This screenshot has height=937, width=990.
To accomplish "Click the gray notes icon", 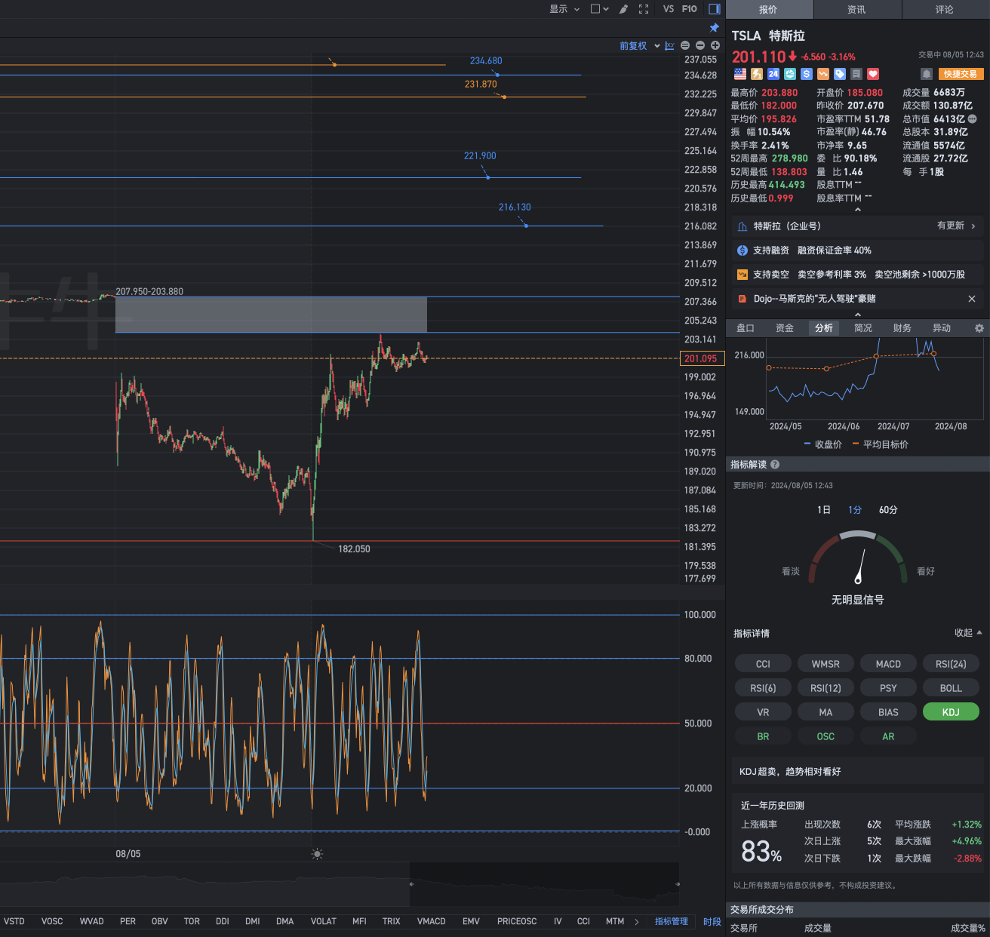I will [x=856, y=74].
